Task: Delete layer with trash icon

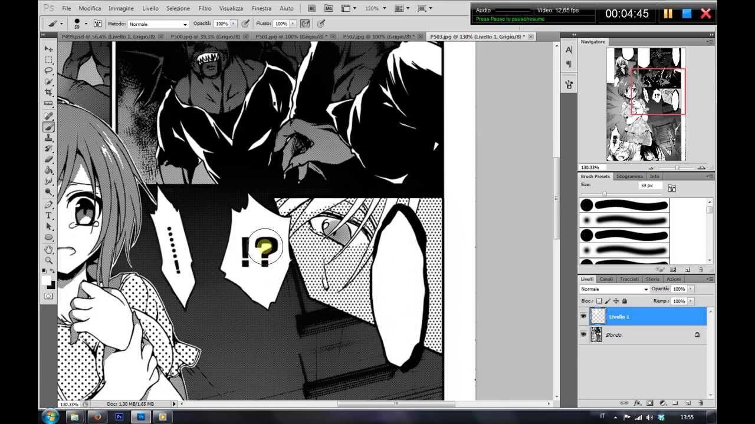Action: tap(701, 403)
